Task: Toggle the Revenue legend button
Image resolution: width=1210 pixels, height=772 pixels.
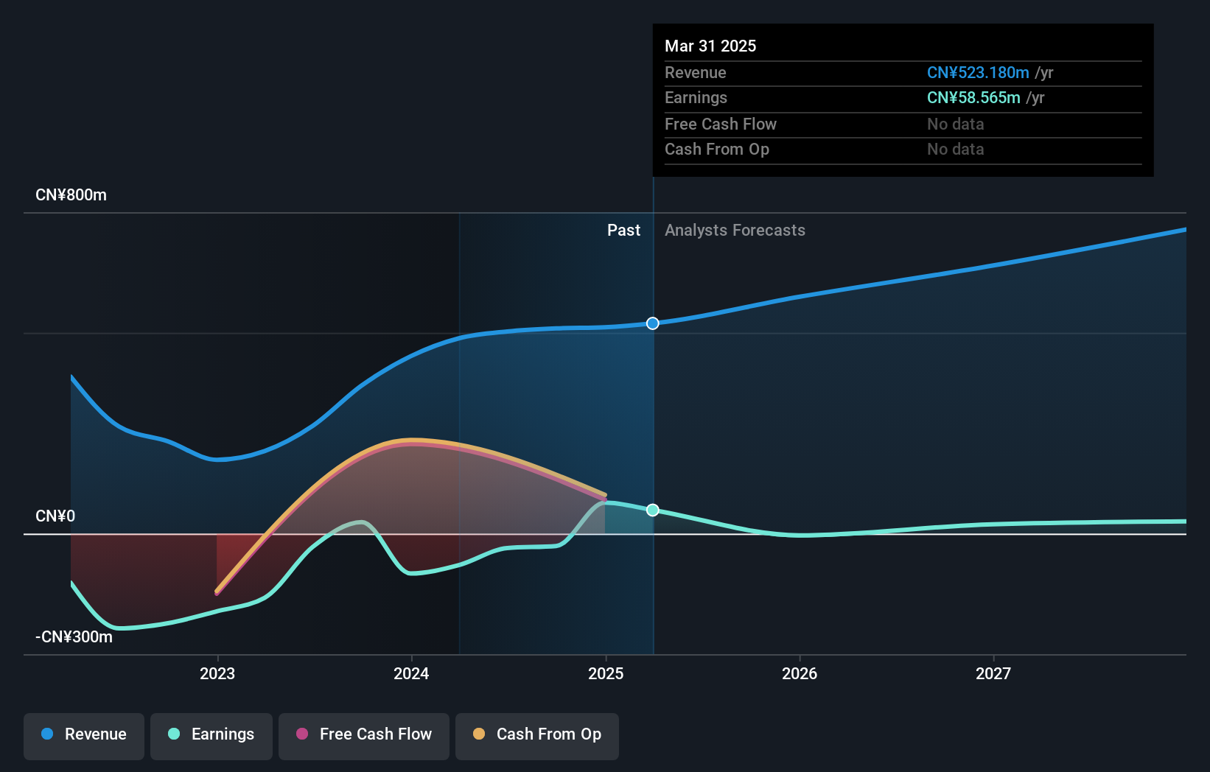Action: pyautogui.click(x=84, y=736)
